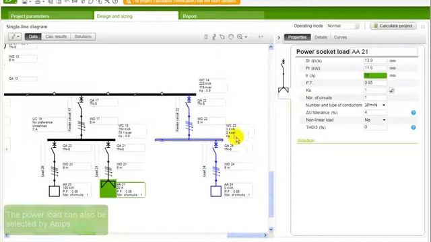Screen dimensions: 431x242
Task: Select blue circuit breaker QA 24 symbol
Action: [215, 149]
